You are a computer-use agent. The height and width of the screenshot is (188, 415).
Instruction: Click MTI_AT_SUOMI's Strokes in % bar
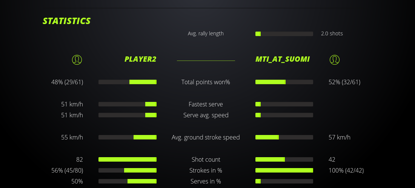(284, 170)
